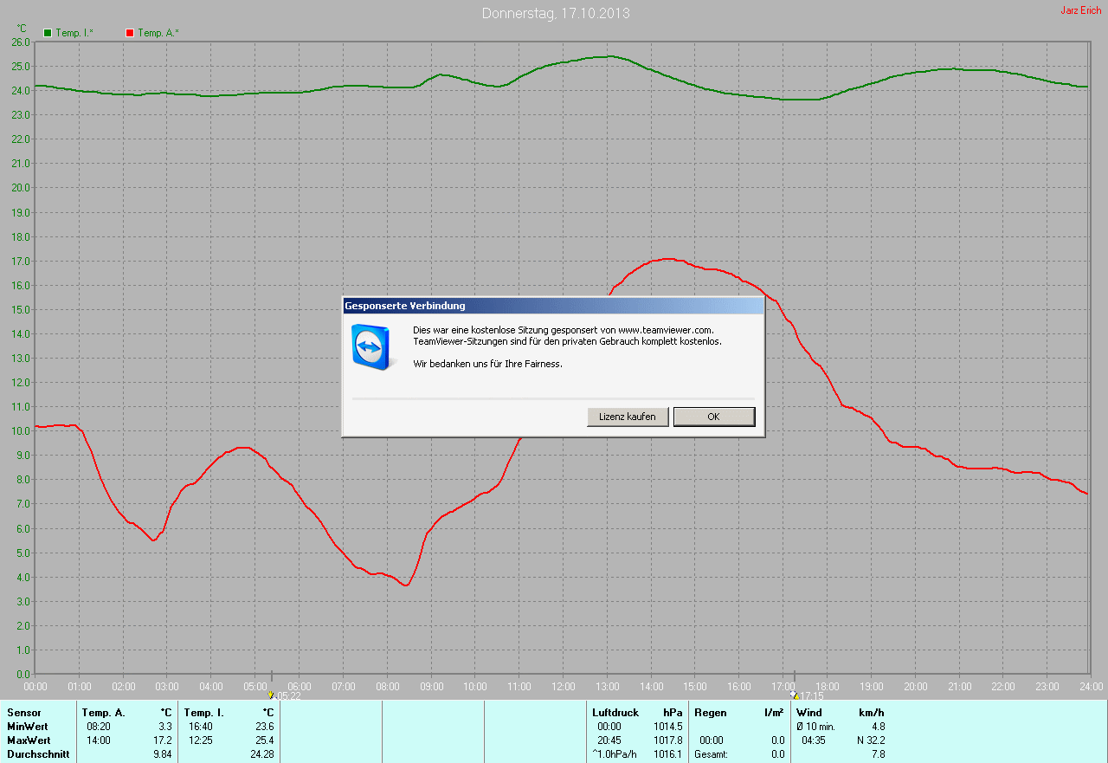The height and width of the screenshot is (763, 1108).
Task: Click the Gesamt: rain total label
Action: point(711,754)
